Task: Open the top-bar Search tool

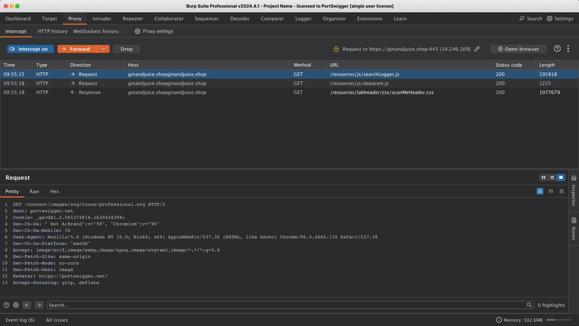Action: 531,19
